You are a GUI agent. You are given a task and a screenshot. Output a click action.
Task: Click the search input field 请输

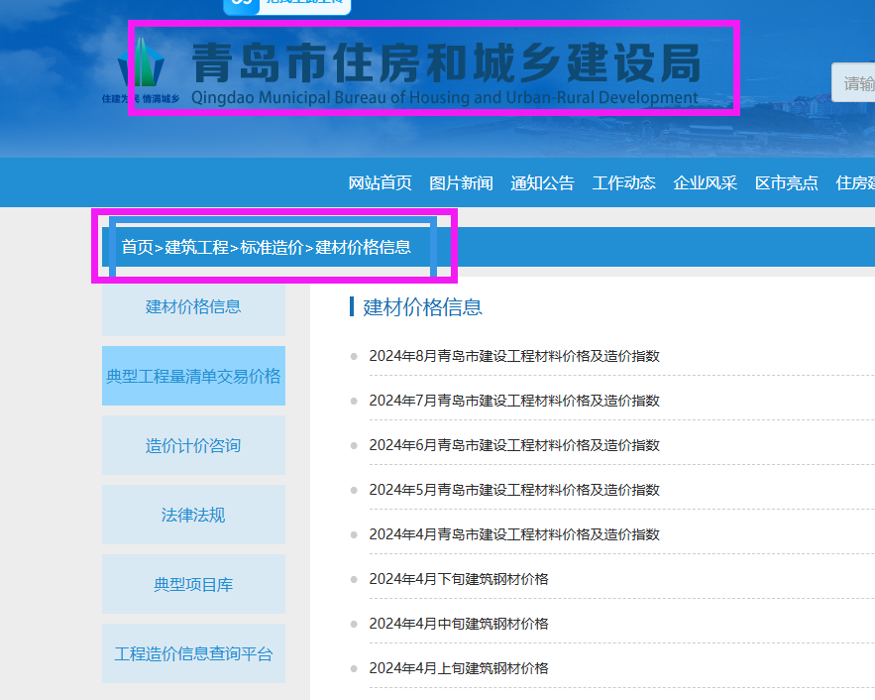pos(853,82)
